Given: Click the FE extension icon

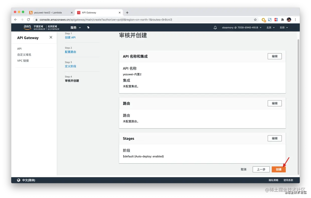Looking at the screenshot, I should click(276, 20).
